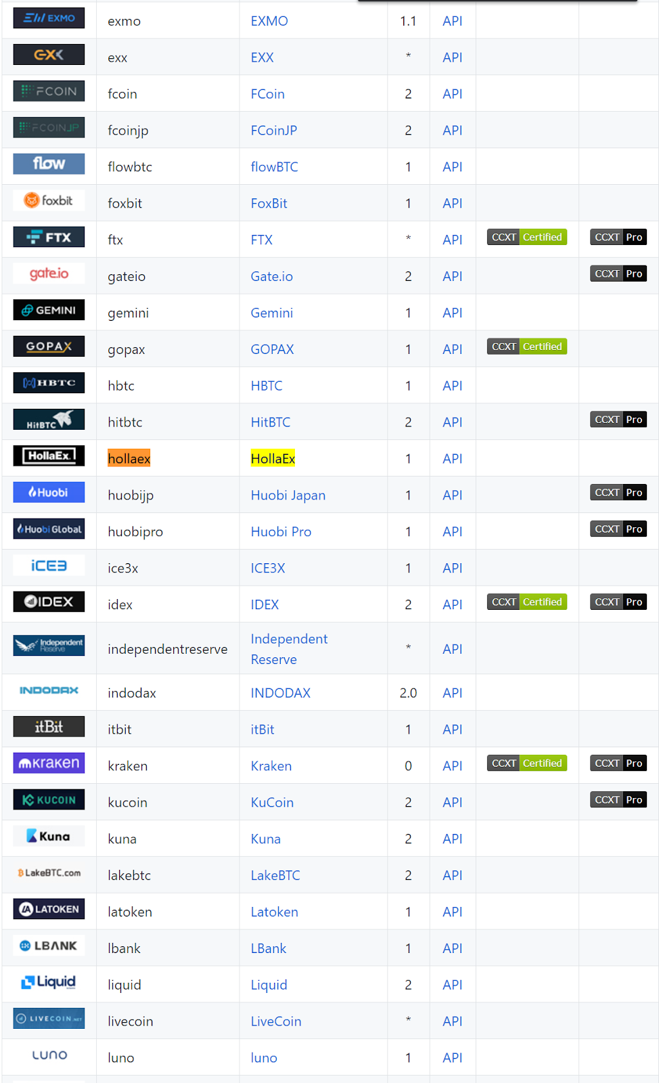Click the flowBTC logo
The width and height of the screenshot is (659, 1083).
49,164
